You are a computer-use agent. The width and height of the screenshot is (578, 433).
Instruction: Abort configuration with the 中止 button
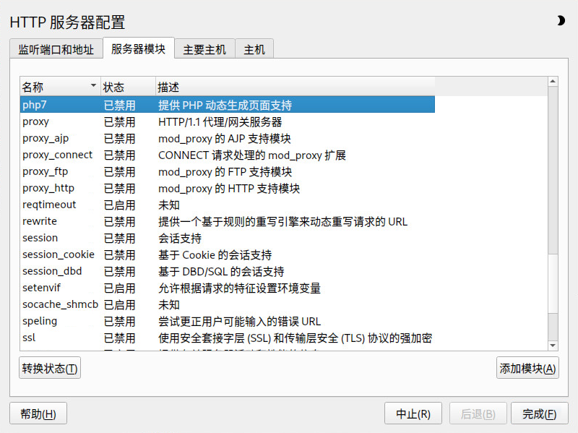(413, 414)
